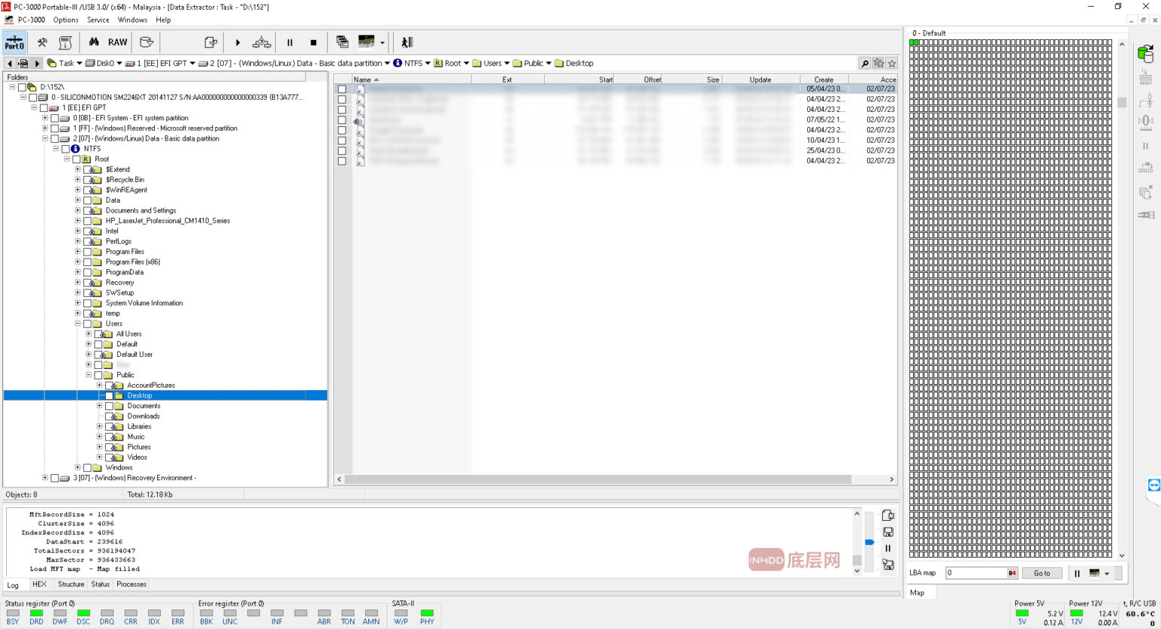Click the exit running-man toolbar icon
Viewport: 1161px width, 629px height.
(x=407, y=42)
